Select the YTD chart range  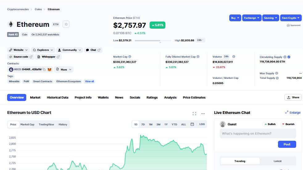(174, 124)
